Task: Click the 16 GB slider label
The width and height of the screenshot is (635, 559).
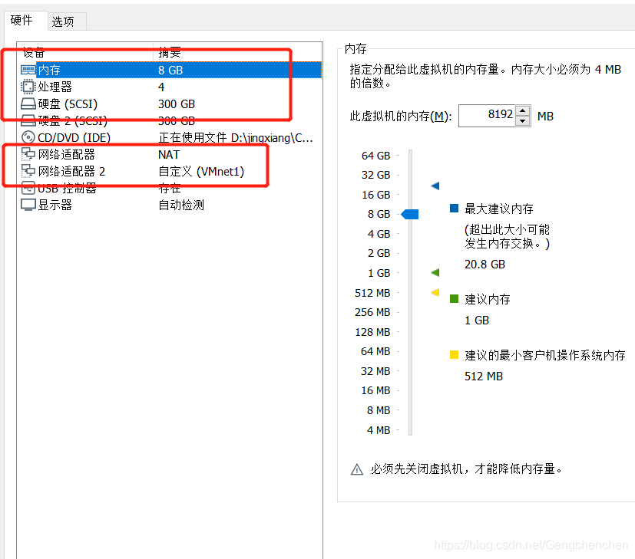Action: point(375,195)
